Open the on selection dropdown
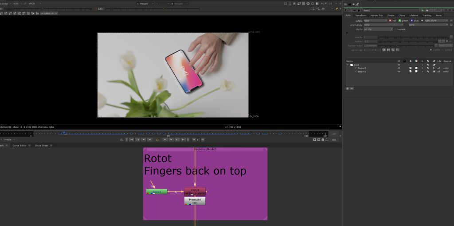This screenshot has height=226, width=454. (49, 13)
